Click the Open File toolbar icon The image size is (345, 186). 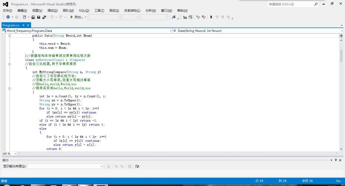click(33, 17)
